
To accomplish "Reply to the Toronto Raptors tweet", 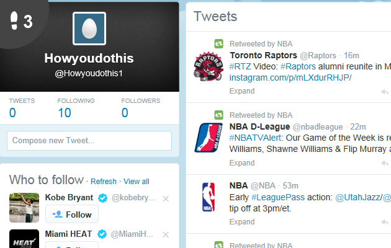I will pos(385,92).
